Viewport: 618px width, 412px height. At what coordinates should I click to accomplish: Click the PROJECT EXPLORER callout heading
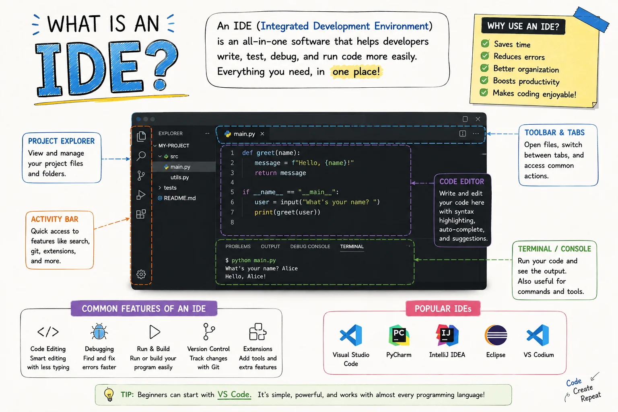tap(61, 141)
